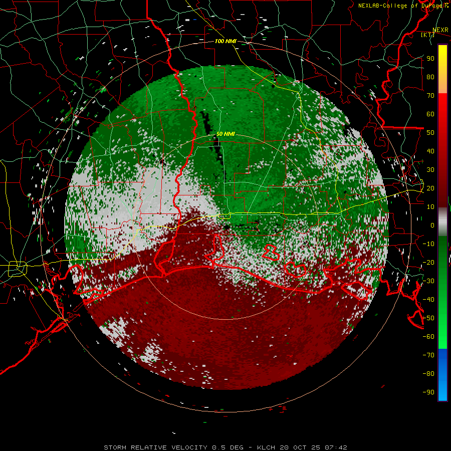Click the 80 value on the velocity scale
This screenshot has height=451, width=451.
coord(430,77)
